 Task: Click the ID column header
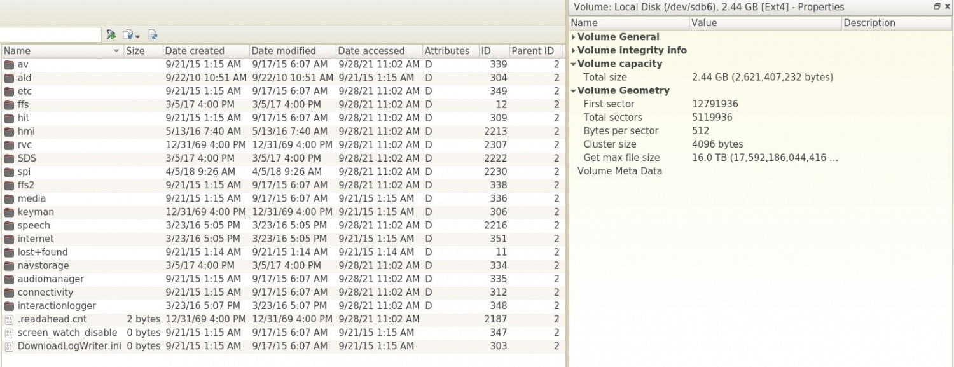[494, 51]
